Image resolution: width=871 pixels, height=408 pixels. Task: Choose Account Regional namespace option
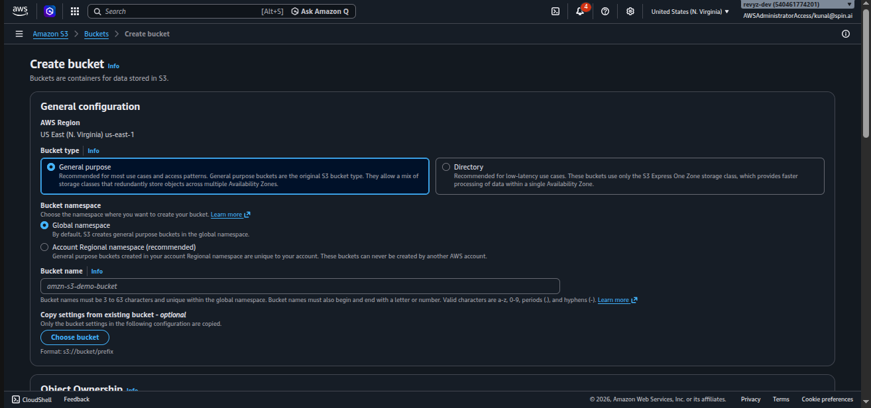click(x=44, y=247)
